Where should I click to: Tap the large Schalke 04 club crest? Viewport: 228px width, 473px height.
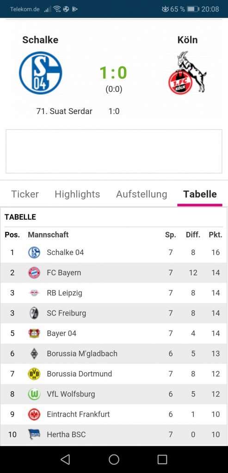tap(40, 73)
